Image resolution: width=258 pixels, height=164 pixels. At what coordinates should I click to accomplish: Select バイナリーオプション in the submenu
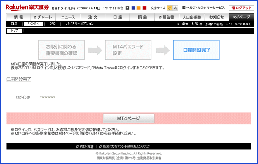coord(80,24)
